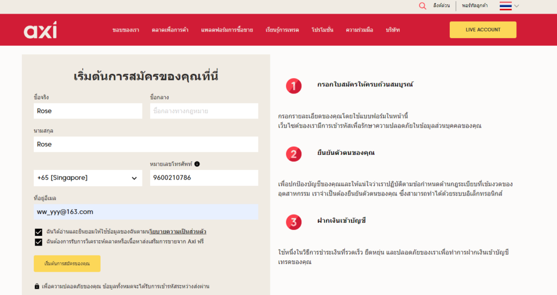Click the ฝากเงินเข้าบัญชี heading

[x=342, y=221]
